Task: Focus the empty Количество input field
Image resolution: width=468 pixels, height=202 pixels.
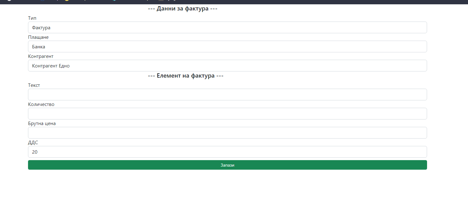Action: click(227, 114)
